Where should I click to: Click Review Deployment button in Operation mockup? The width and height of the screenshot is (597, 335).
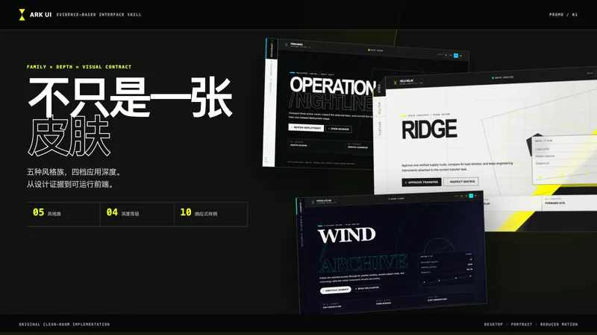[x=306, y=128]
